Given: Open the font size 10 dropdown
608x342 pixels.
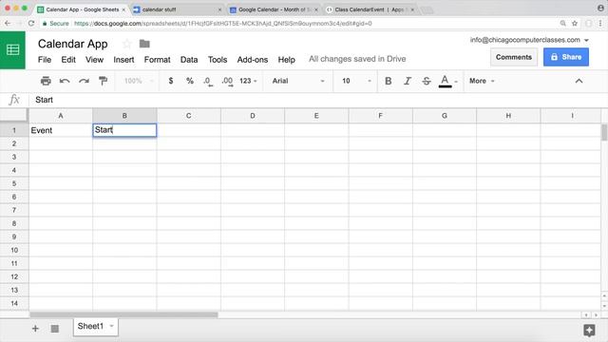Looking at the screenshot, I should tap(356, 81).
